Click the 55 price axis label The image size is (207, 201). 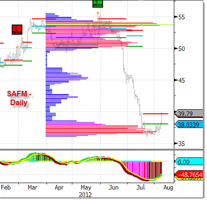[182, 17]
